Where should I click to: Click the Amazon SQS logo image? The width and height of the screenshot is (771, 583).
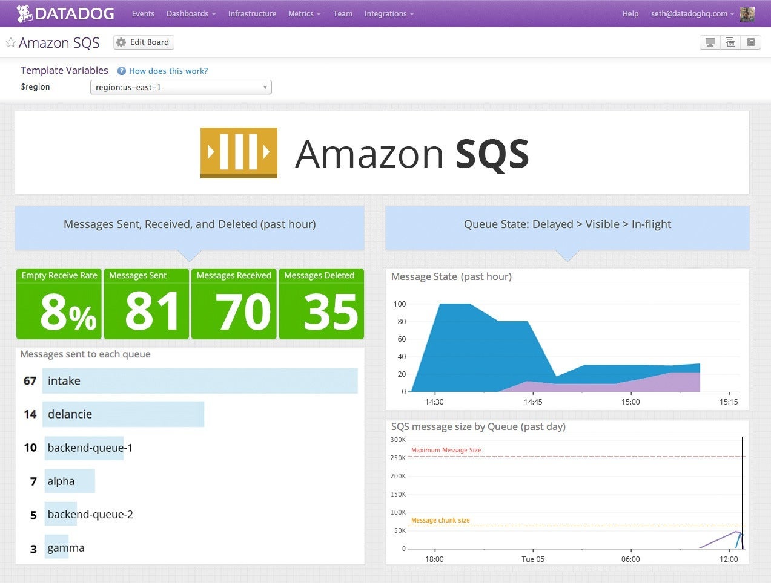pos(238,153)
